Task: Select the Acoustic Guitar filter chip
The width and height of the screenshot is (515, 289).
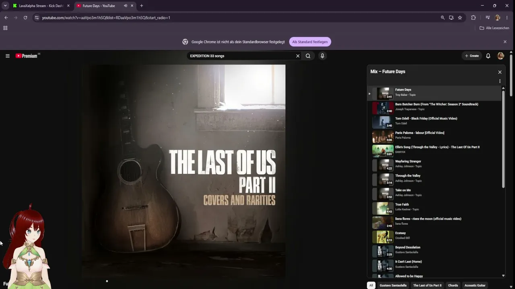Action: 475,285
